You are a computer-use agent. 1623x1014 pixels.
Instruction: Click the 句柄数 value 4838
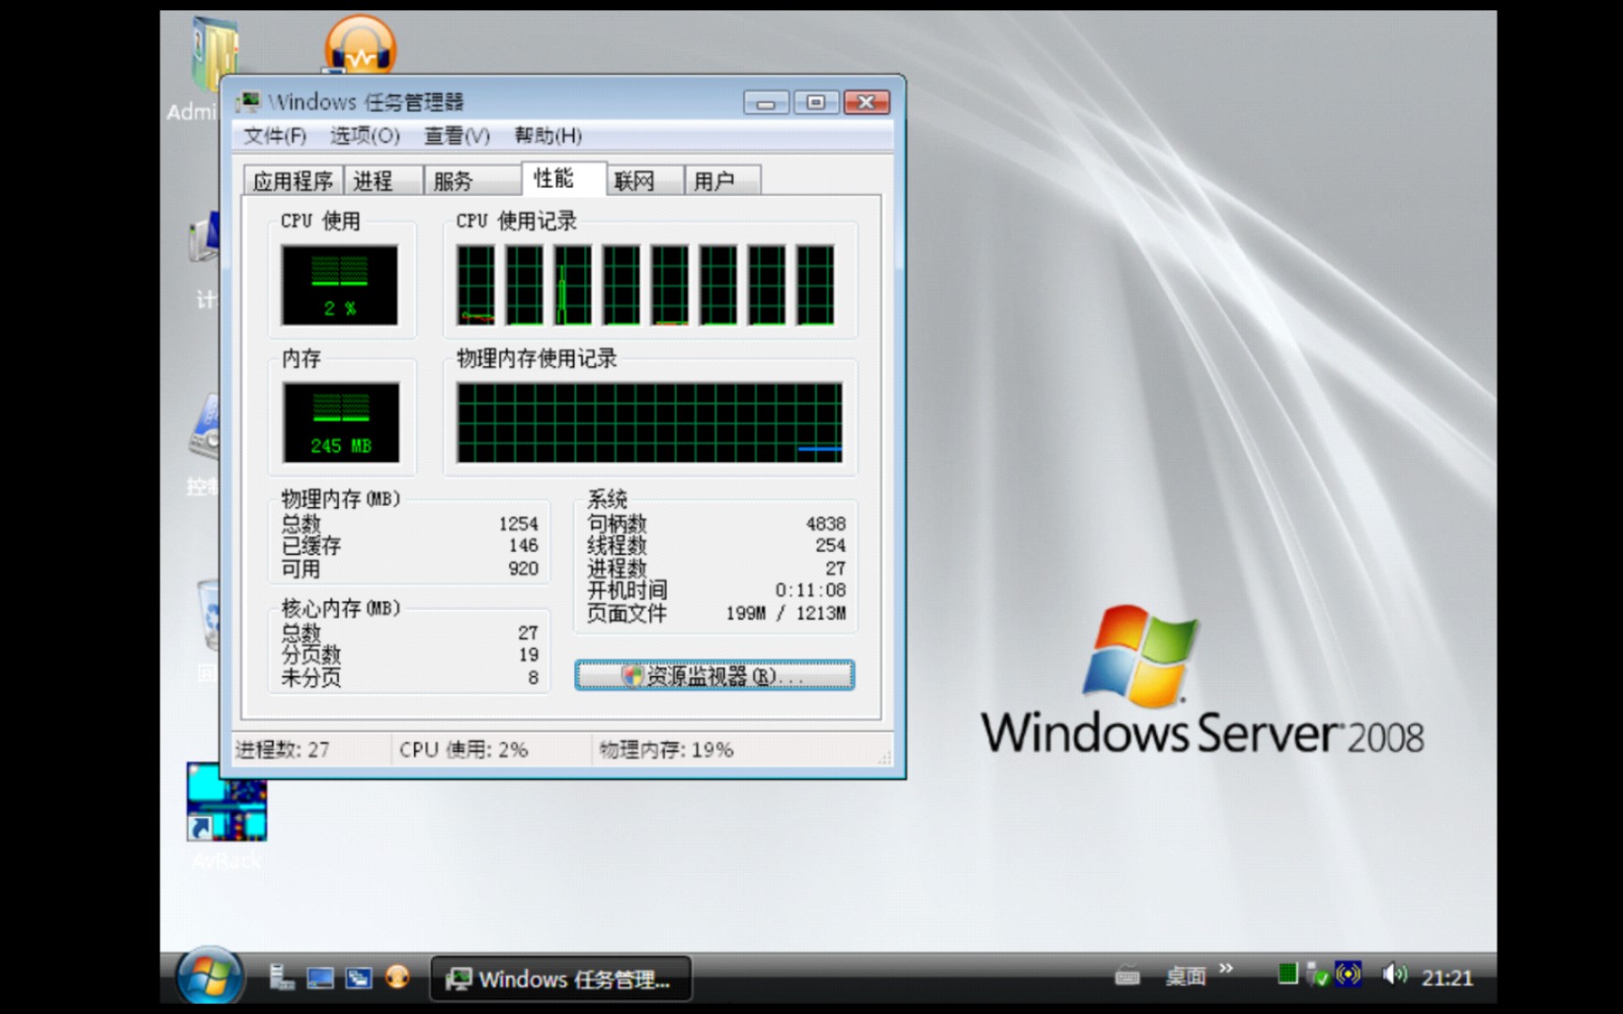click(x=826, y=524)
